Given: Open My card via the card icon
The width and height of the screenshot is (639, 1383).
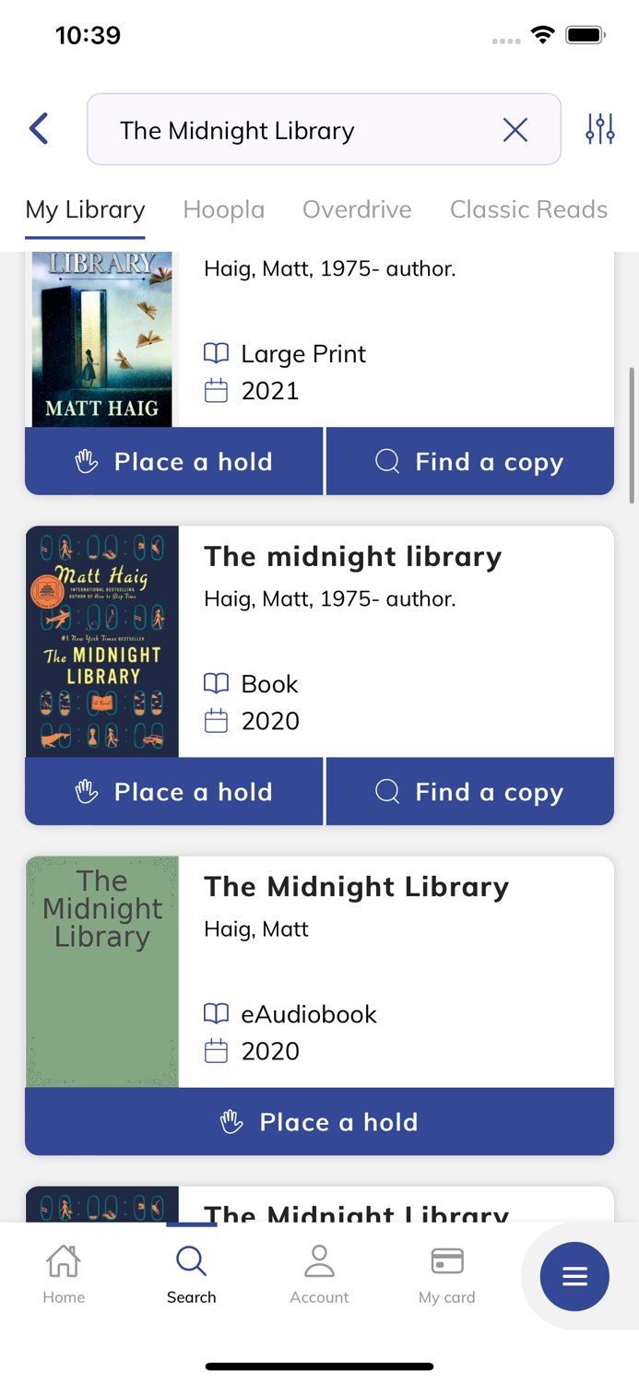Looking at the screenshot, I should pyautogui.click(x=446, y=1272).
